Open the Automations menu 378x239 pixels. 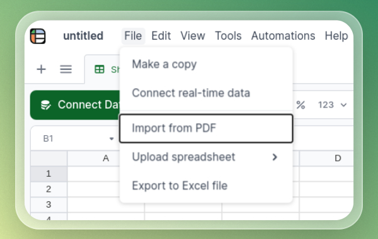point(283,36)
